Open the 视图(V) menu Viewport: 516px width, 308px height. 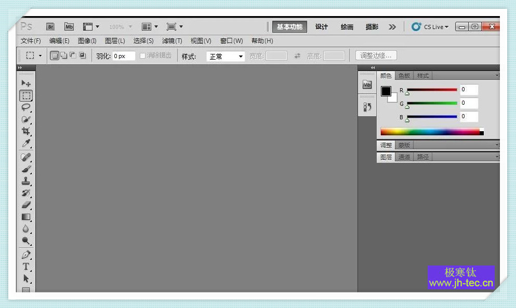(x=201, y=41)
